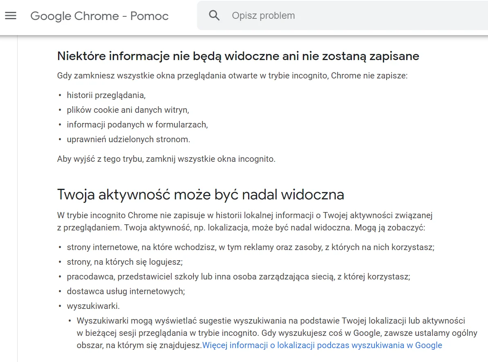
Task: Click bullet 'uprawnień udzielonych stronom.'
Action: pos(128,139)
